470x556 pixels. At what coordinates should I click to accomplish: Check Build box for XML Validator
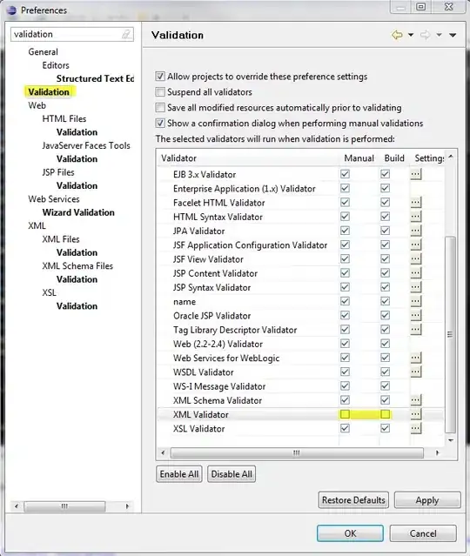pos(386,414)
